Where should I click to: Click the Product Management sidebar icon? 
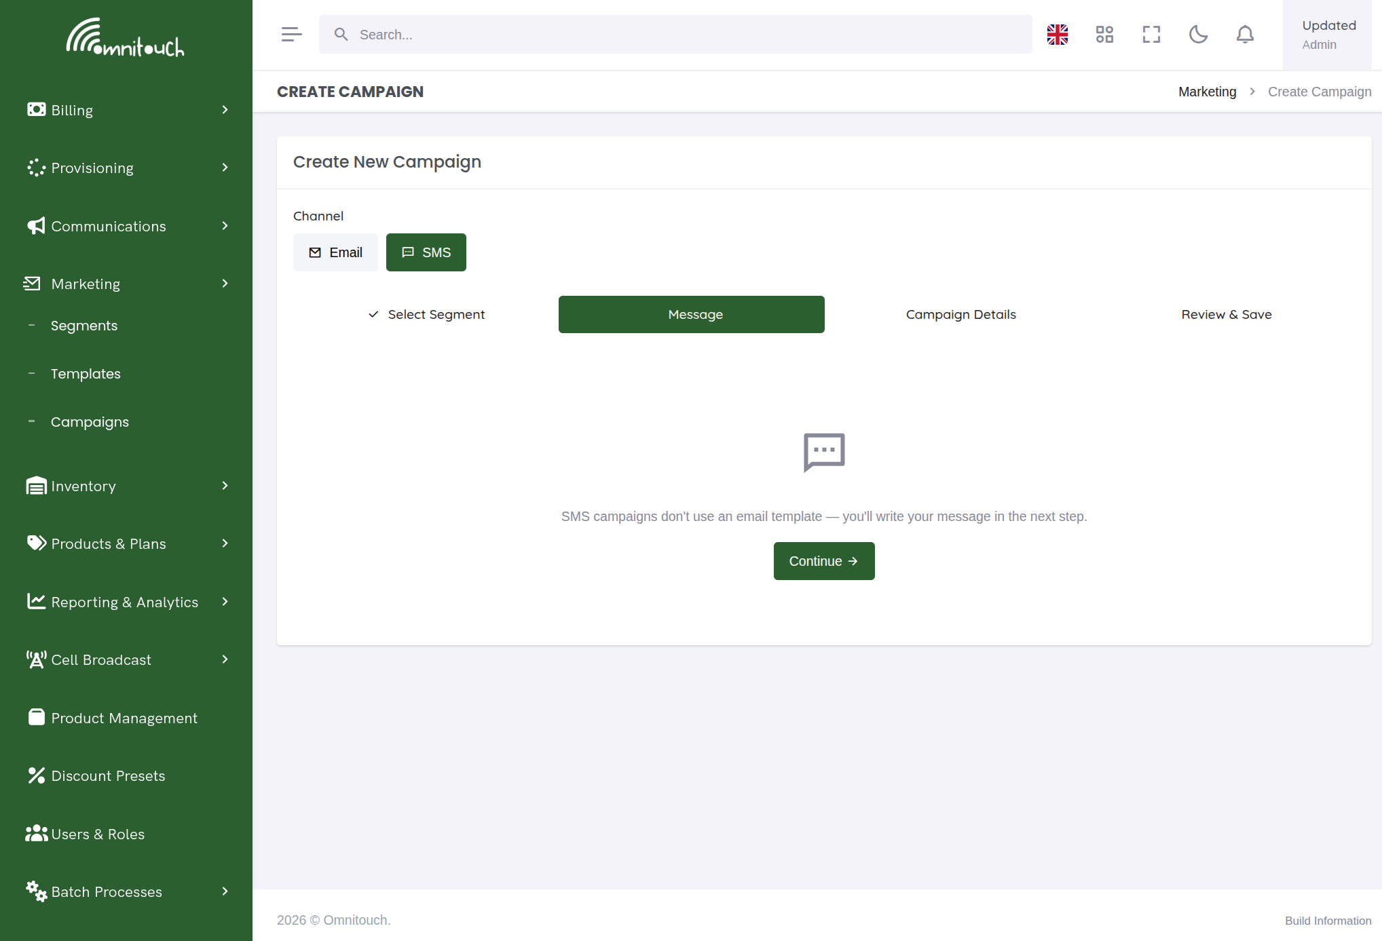pyautogui.click(x=36, y=717)
